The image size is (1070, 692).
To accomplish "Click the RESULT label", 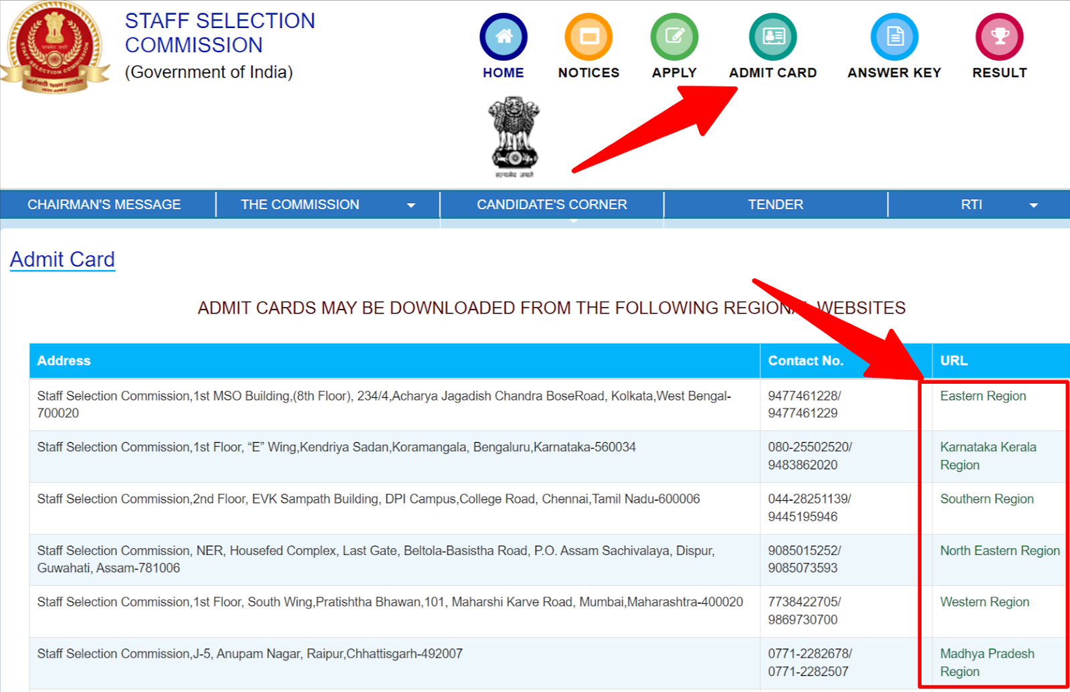I will (999, 73).
